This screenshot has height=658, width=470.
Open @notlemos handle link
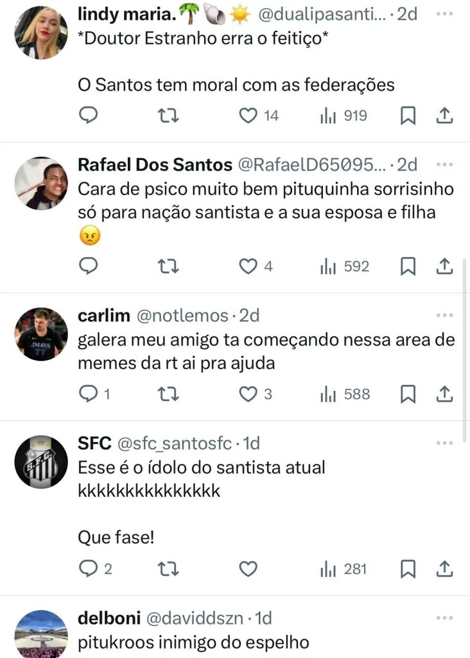coord(182,316)
